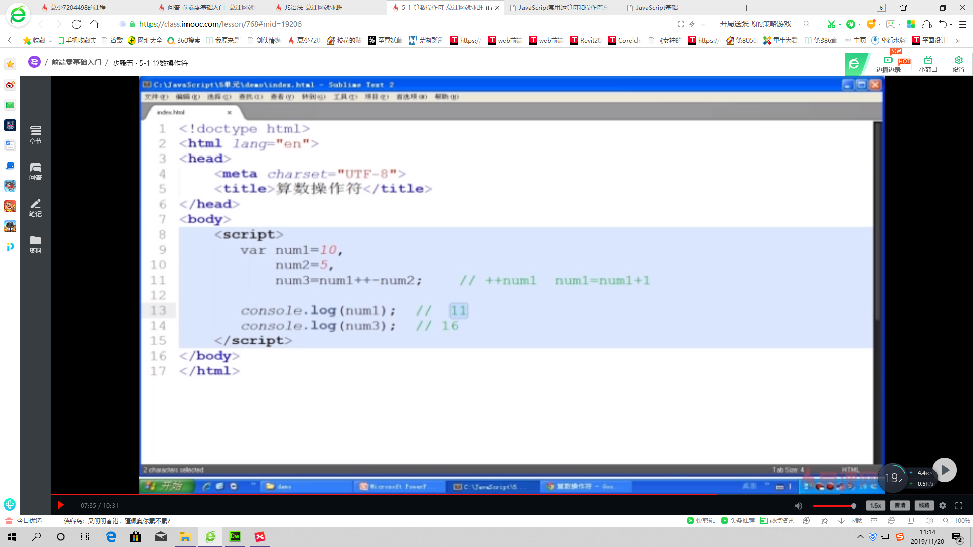973x547 pixels.
Task: Open the green translate icon
Action: pos(851,24)
